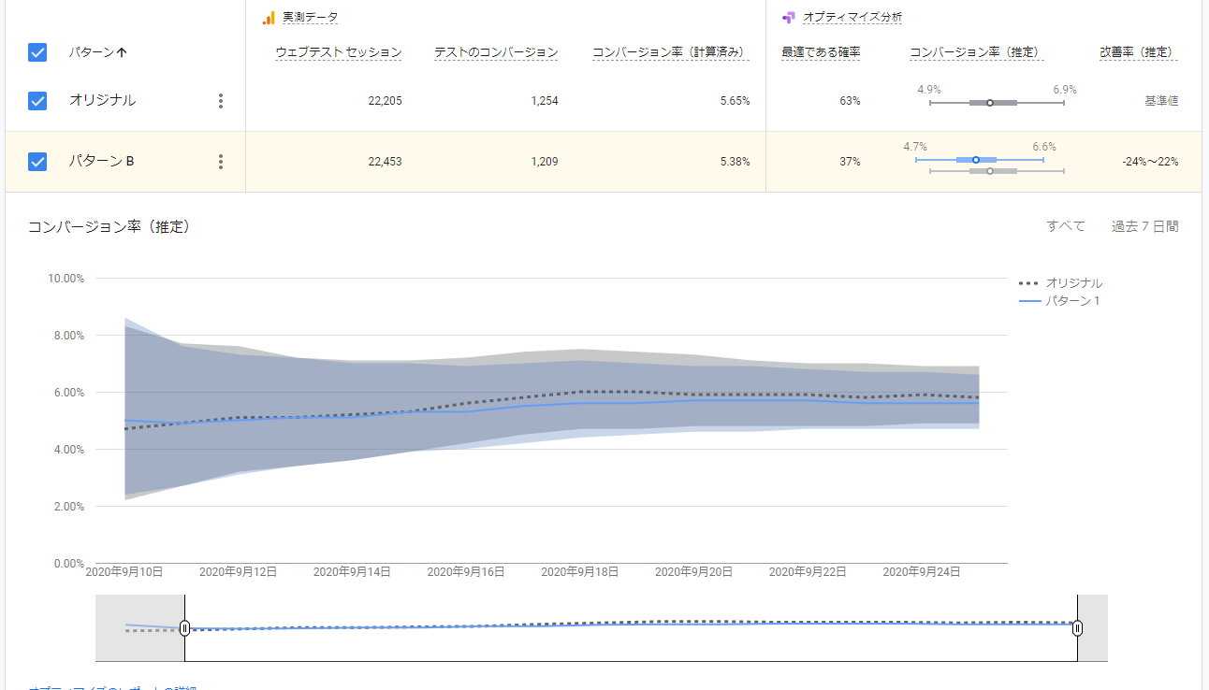Toggle the header select-all checkbox
The image size is (1209, 690).
coord(37,52)
